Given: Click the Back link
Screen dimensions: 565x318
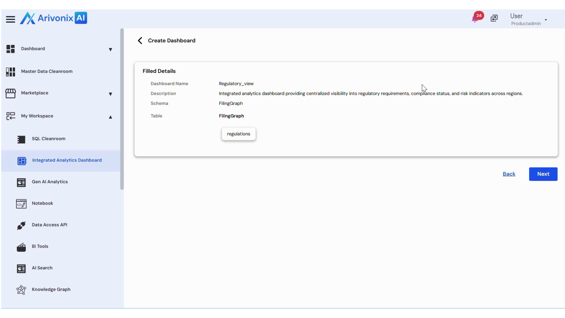Looking at the screenshot, I should pos(509,174).
